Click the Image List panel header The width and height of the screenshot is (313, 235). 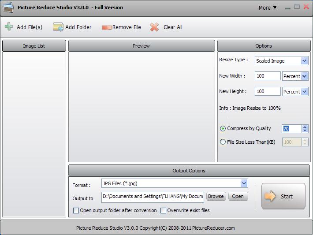(x=34, y=46)
